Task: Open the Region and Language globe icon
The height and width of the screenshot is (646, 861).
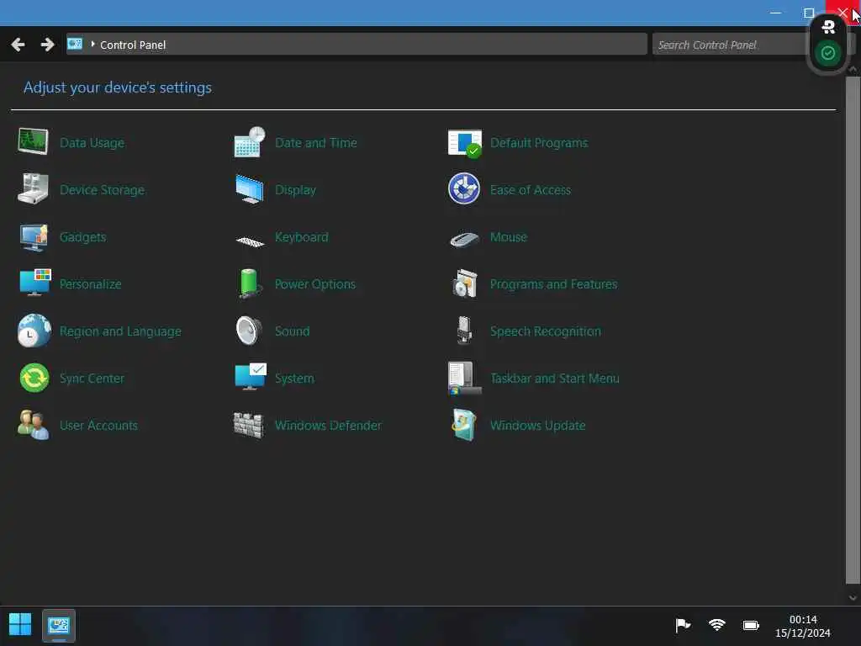Action: pos(34,331)
